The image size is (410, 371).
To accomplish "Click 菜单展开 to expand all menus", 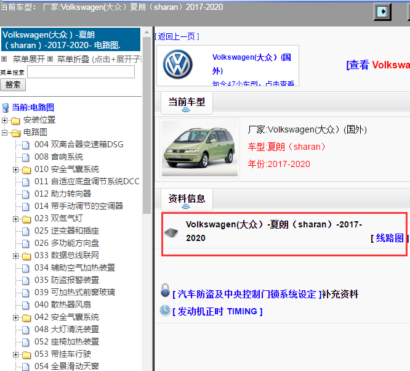I will click(x=29, y=59).
